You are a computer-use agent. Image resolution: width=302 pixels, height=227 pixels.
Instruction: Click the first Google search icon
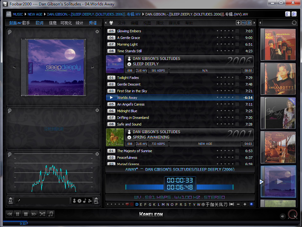coord(287,14)
